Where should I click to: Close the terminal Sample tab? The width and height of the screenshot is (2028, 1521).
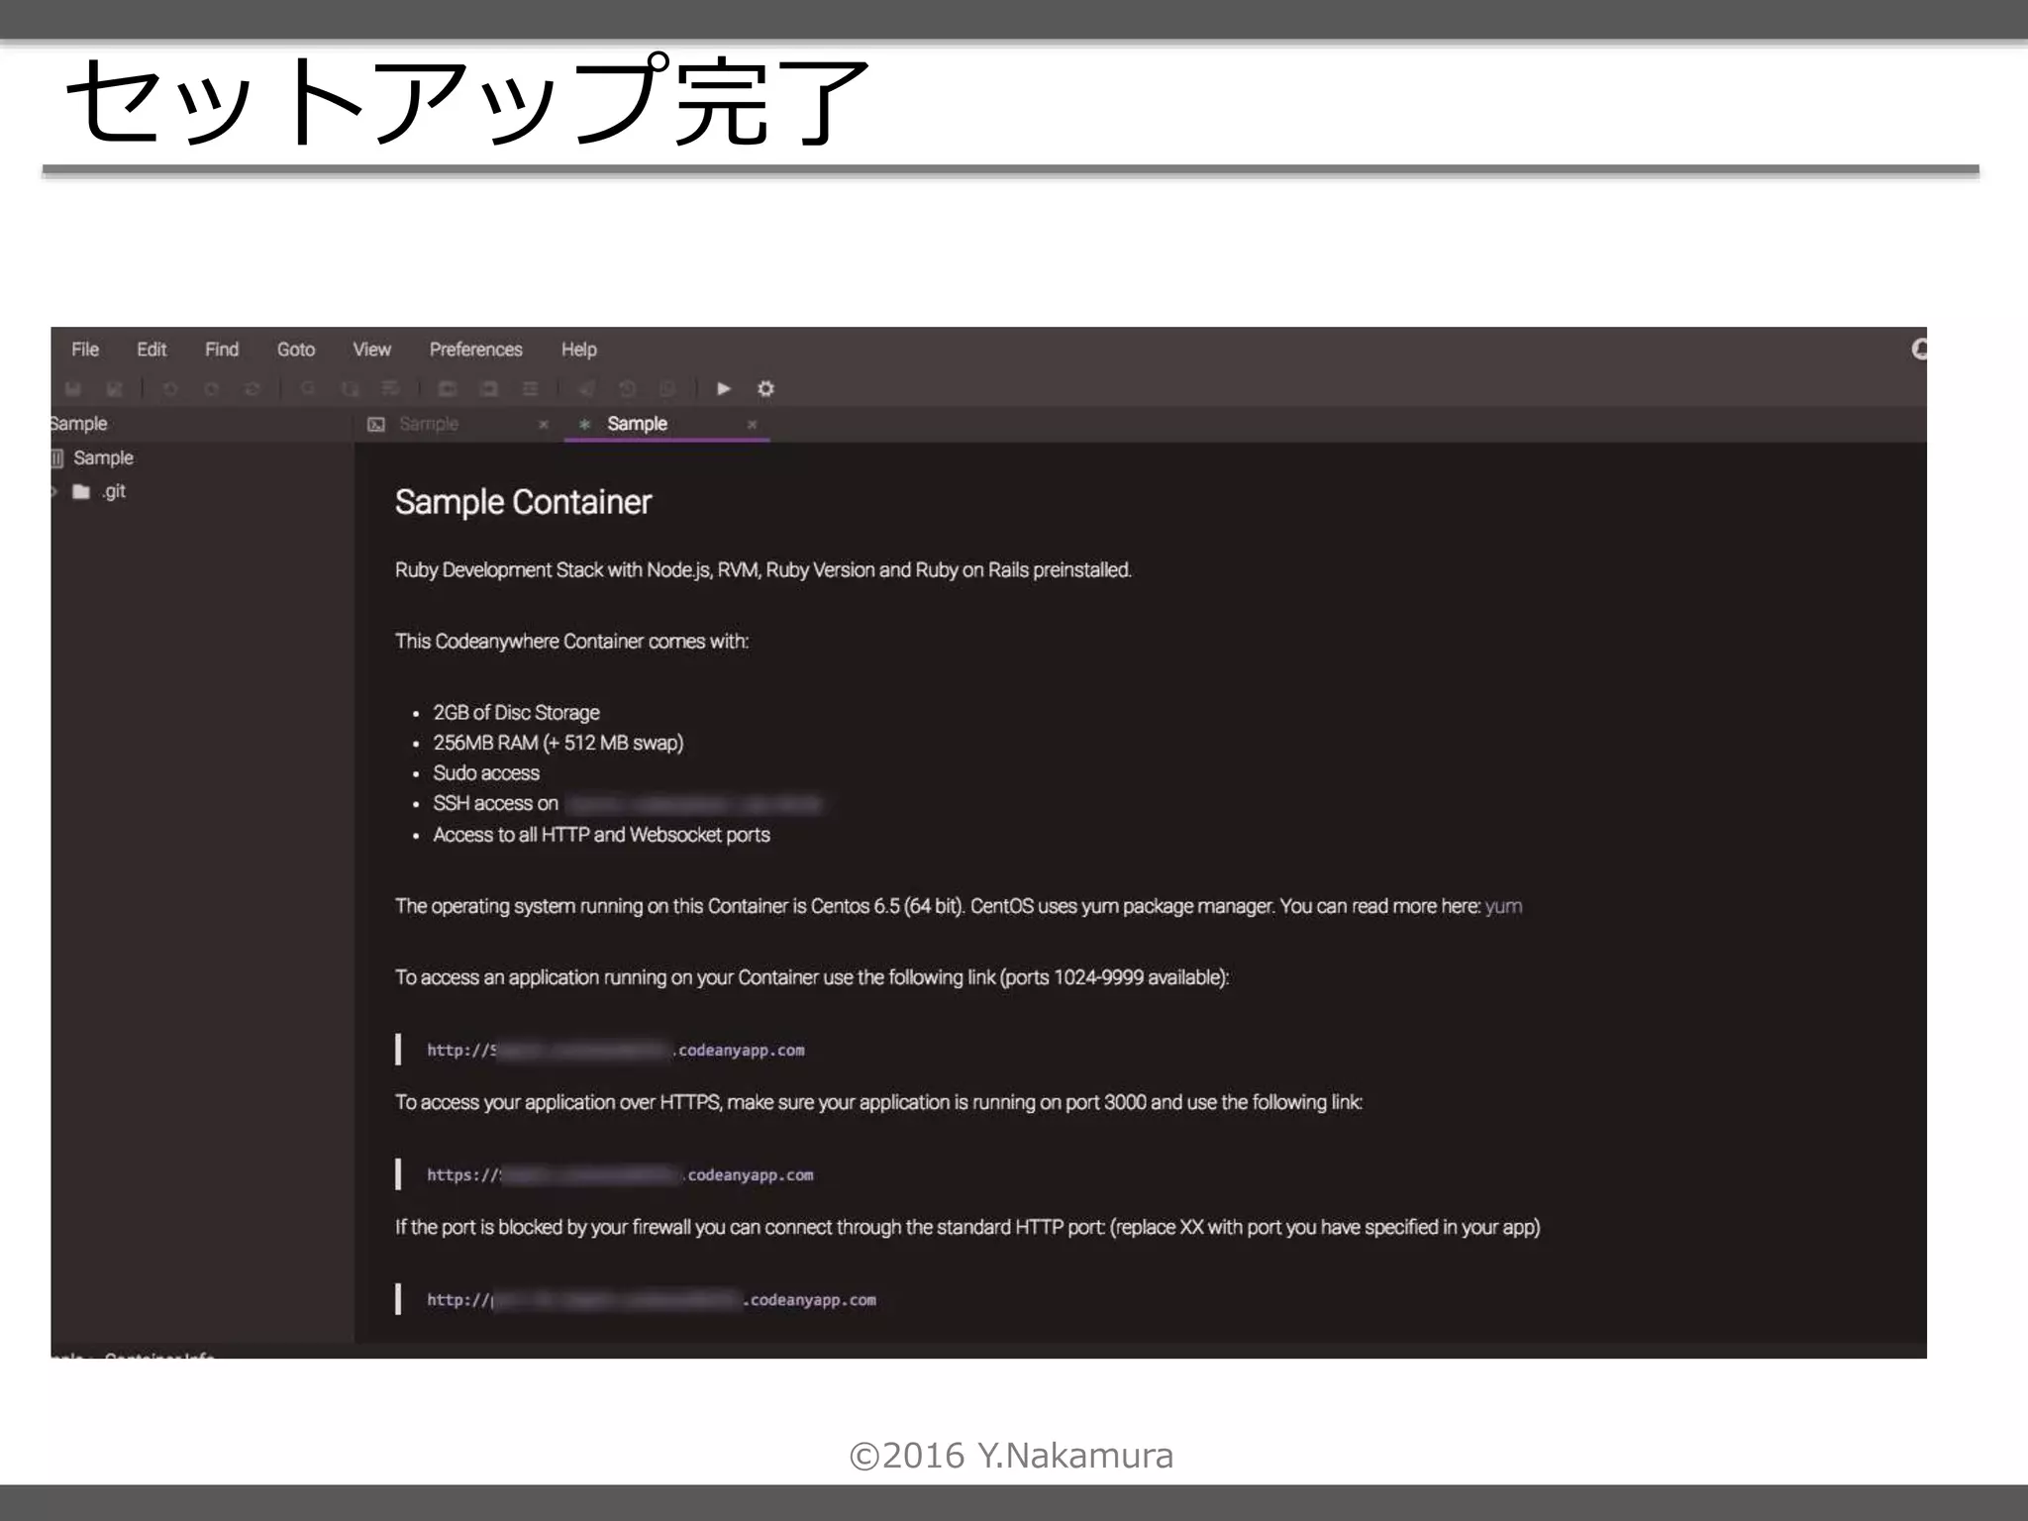(x=543, y=425)
